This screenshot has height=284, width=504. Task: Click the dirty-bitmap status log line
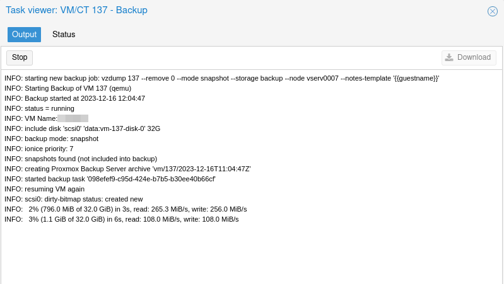[73, 199]
